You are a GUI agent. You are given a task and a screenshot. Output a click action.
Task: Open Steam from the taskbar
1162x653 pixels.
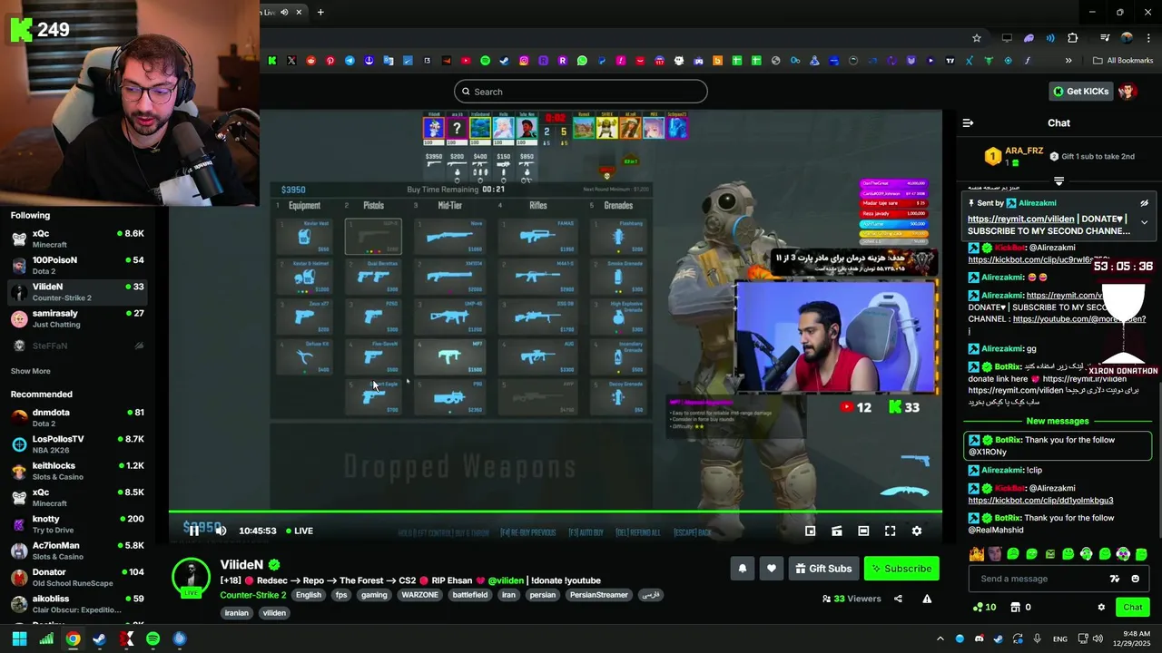click(x=99, y=638)
